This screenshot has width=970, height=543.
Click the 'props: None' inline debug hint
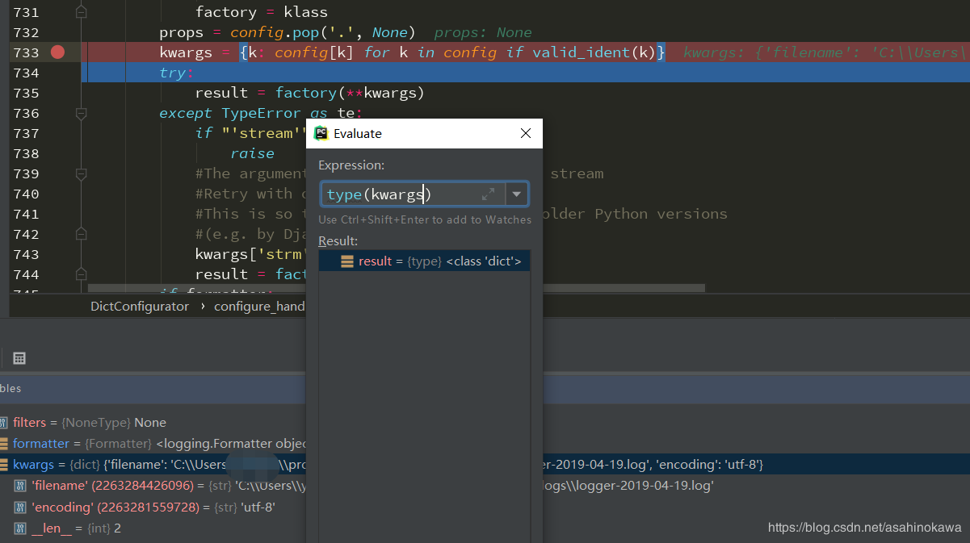pyautogui.click(x=483, y=32)
